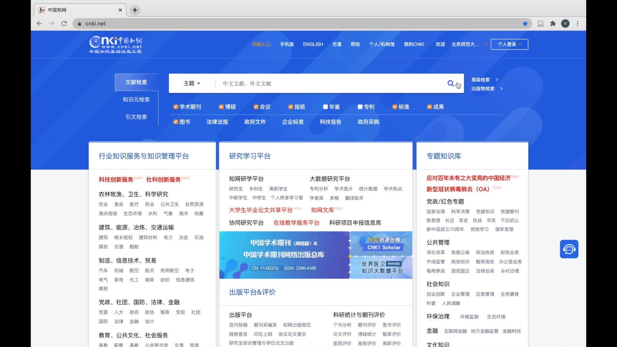This screenshot has width=617, height=347.
Task: Open 政府文件 database link
Action: [255, 122]
